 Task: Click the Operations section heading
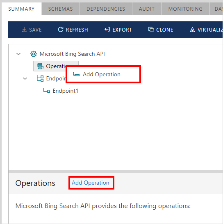35,183
